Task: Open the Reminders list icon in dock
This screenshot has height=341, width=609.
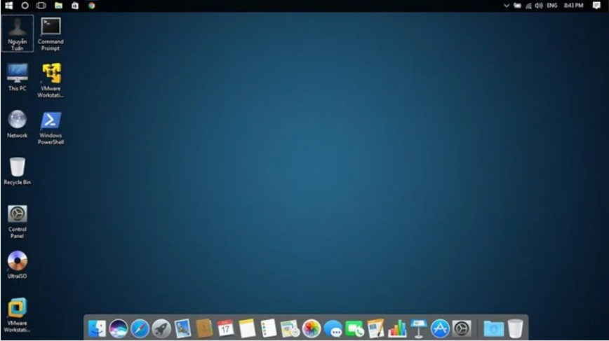Action: coord(269,328)
